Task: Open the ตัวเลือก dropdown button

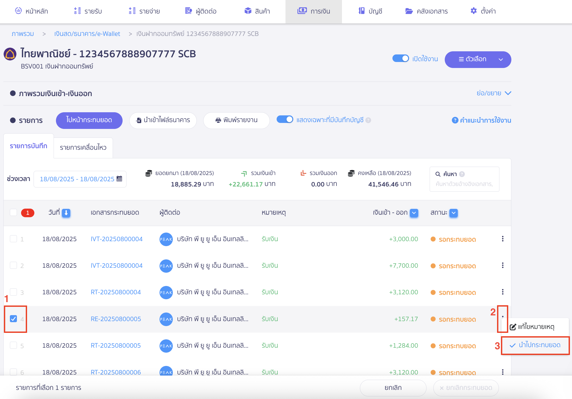Action: click(x=478, y=59)
